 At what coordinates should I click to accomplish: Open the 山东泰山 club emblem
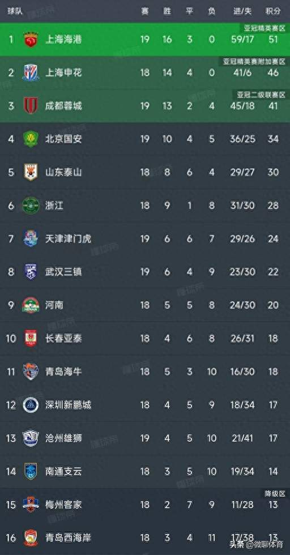tap(31, 172)
